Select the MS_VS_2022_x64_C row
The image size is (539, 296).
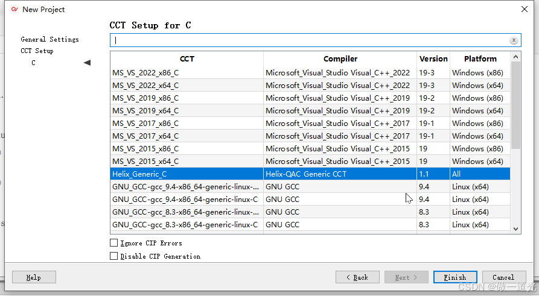[x=310, y=85]
